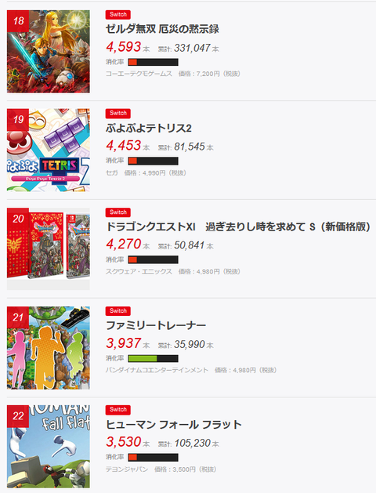Open ゼルダ無双 厄災の黙示録 title
376x493 pixels.
pyautogui.click(x=162, y=29)
